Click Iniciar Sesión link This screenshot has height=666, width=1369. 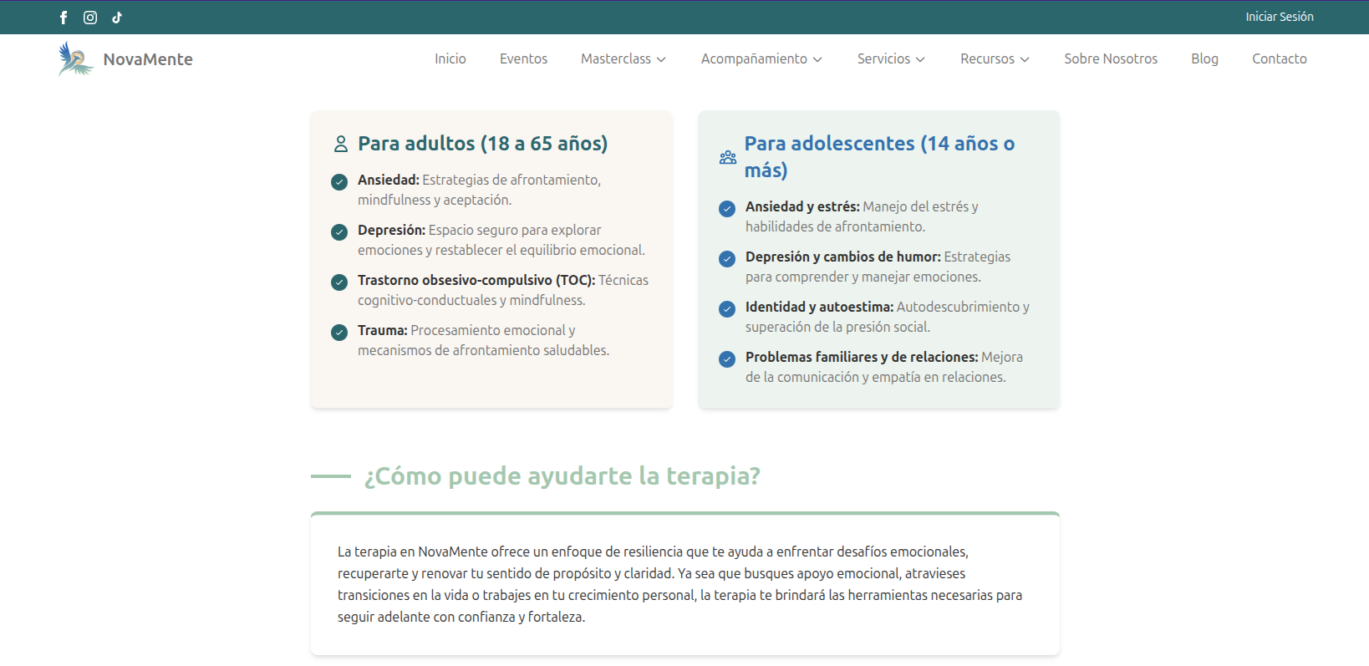[x=1279, y=17]
